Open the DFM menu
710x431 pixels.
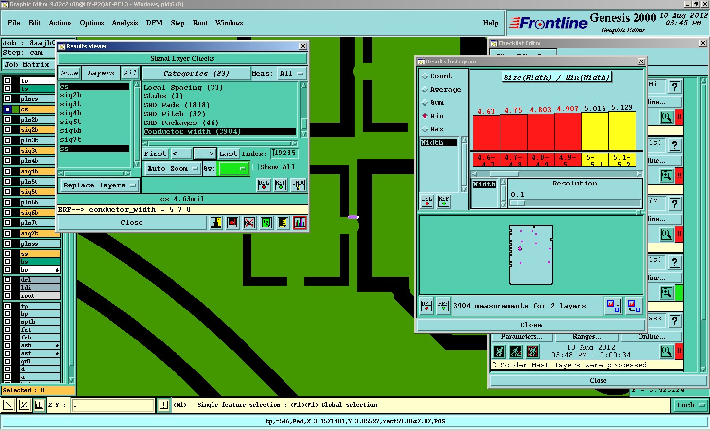coord(154,23)
